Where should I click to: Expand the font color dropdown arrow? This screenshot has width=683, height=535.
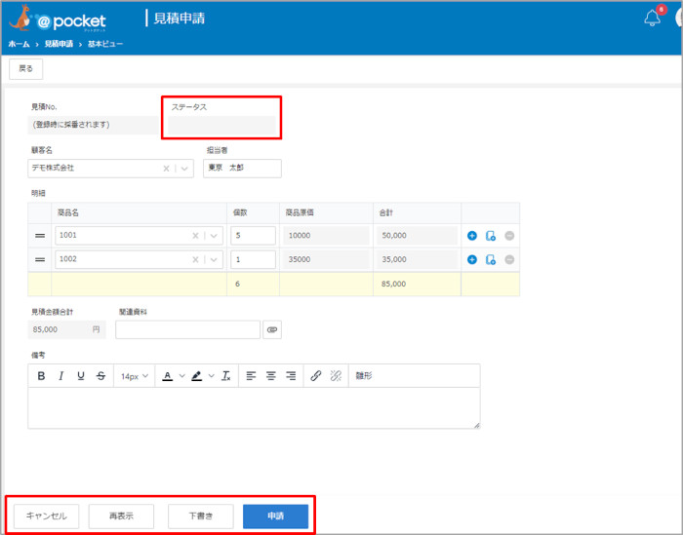click(x=182, y=376)
